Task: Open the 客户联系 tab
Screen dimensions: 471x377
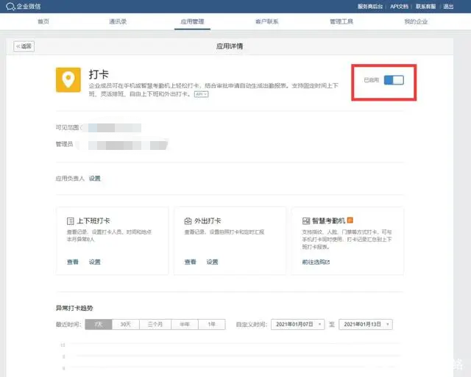Action: 266,22
